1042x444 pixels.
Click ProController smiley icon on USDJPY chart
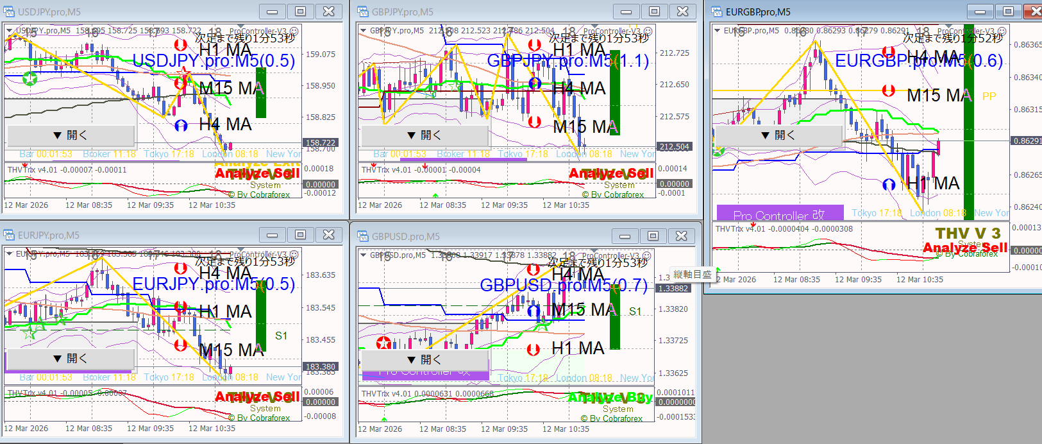coord(294,31)
